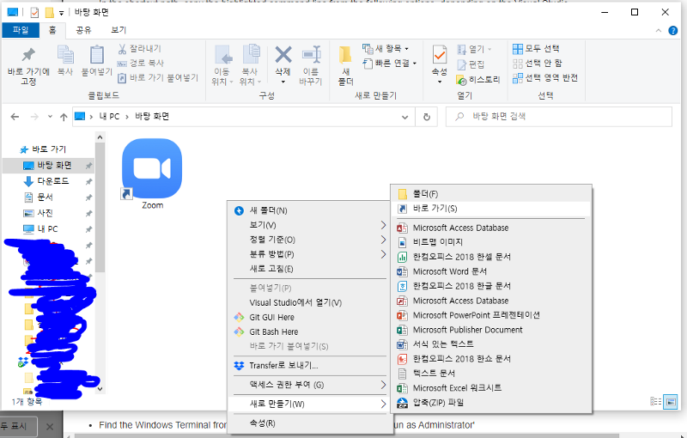Screen dimensions: 687x438
Task: Expand 액세스 권한 부여 (G) submenu
Action: (x=309, y=385)
